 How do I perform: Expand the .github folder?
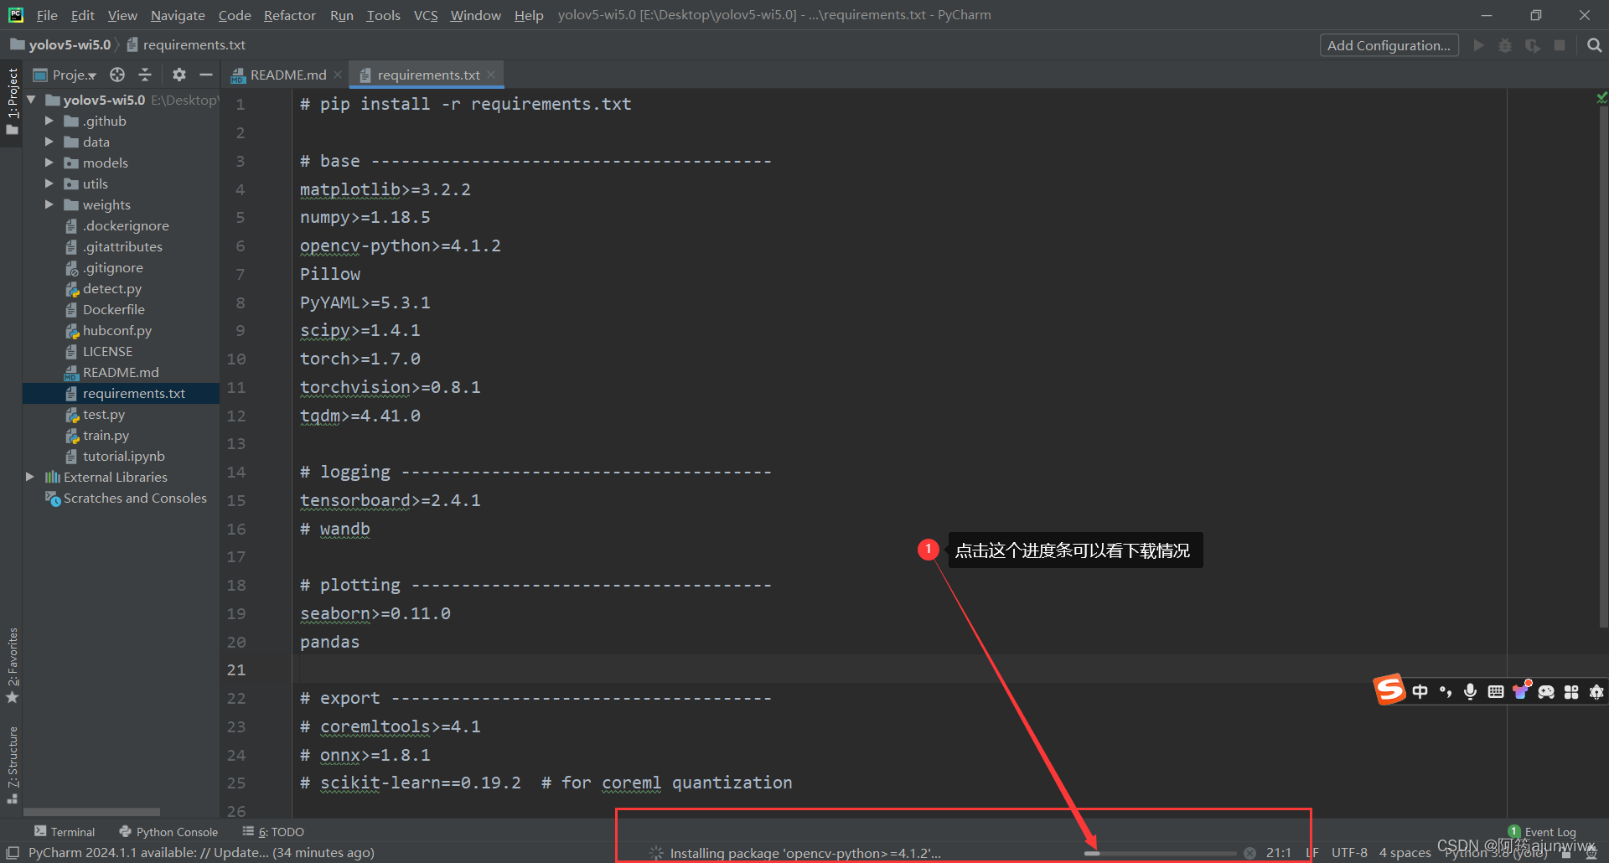pos(49,121)
